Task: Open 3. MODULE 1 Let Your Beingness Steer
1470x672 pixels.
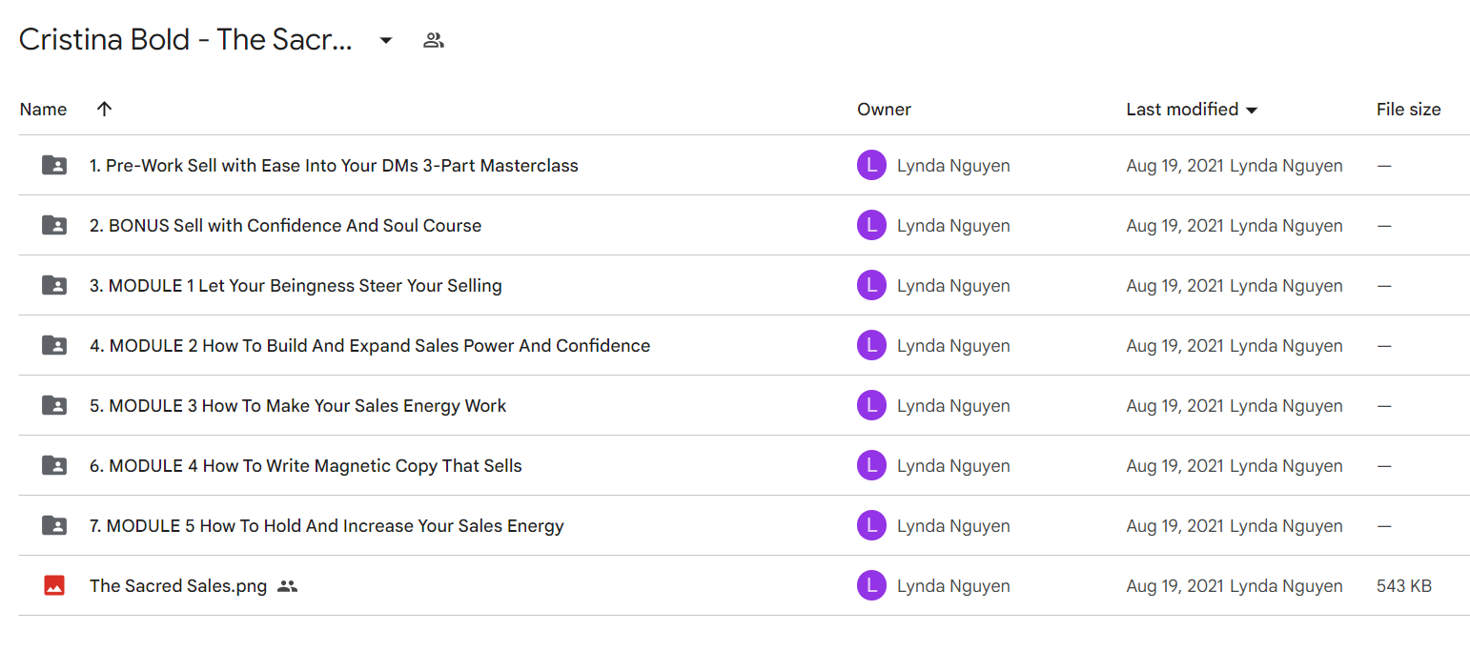Action: pyautogui.click(x=296, y=285)
